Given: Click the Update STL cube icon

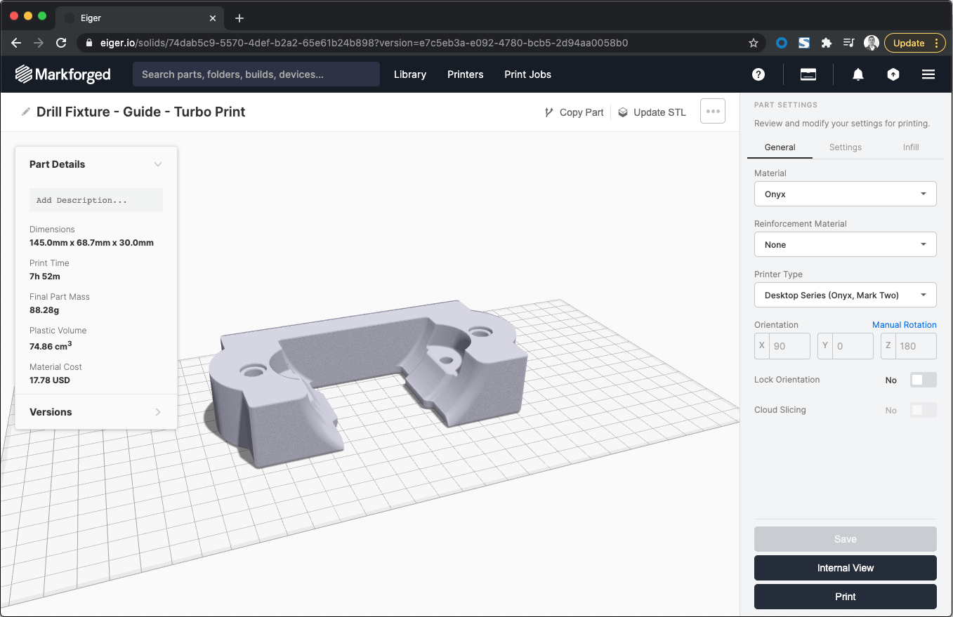Looking at the screenshot, I should pyautogui.click(x=623, y=112).
